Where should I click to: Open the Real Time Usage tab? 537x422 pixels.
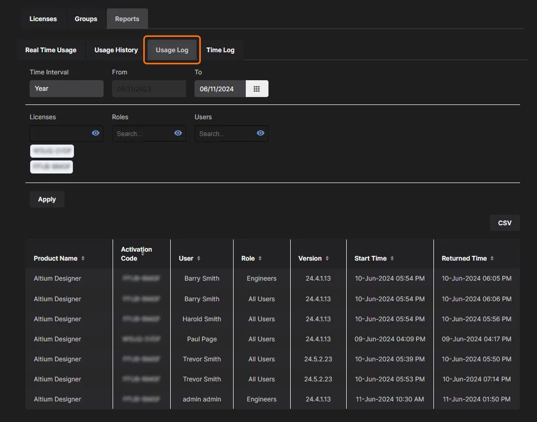[51, 50]
